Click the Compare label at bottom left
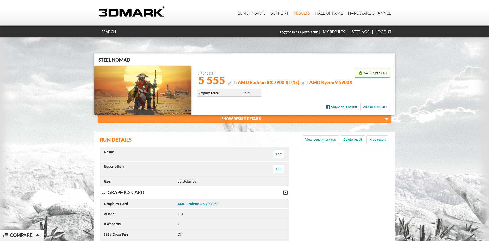Image resolution: width=489 pixels, height=241 pixels. coord(21,235)
